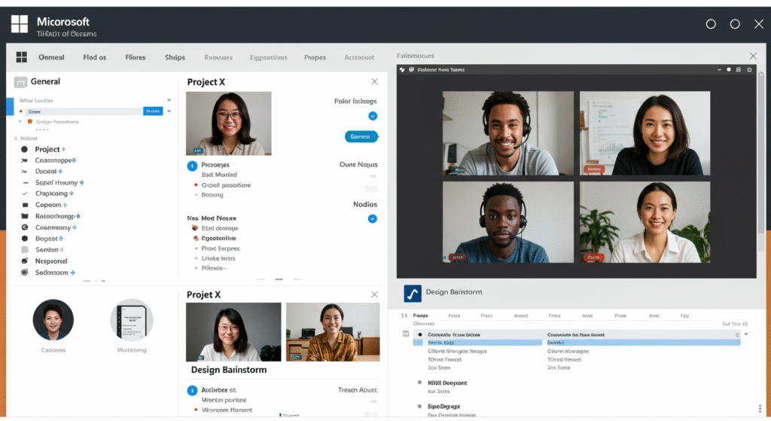Click the blue numbered badge under Design Bainstorm

192,390
